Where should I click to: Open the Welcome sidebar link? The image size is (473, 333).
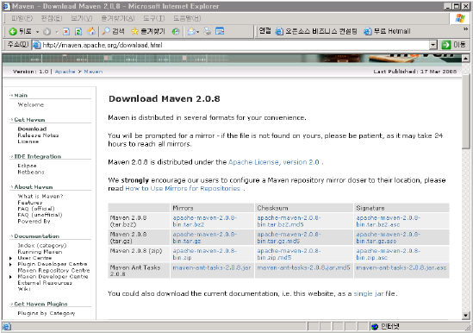pyautogui.click(x=31, y=105)
